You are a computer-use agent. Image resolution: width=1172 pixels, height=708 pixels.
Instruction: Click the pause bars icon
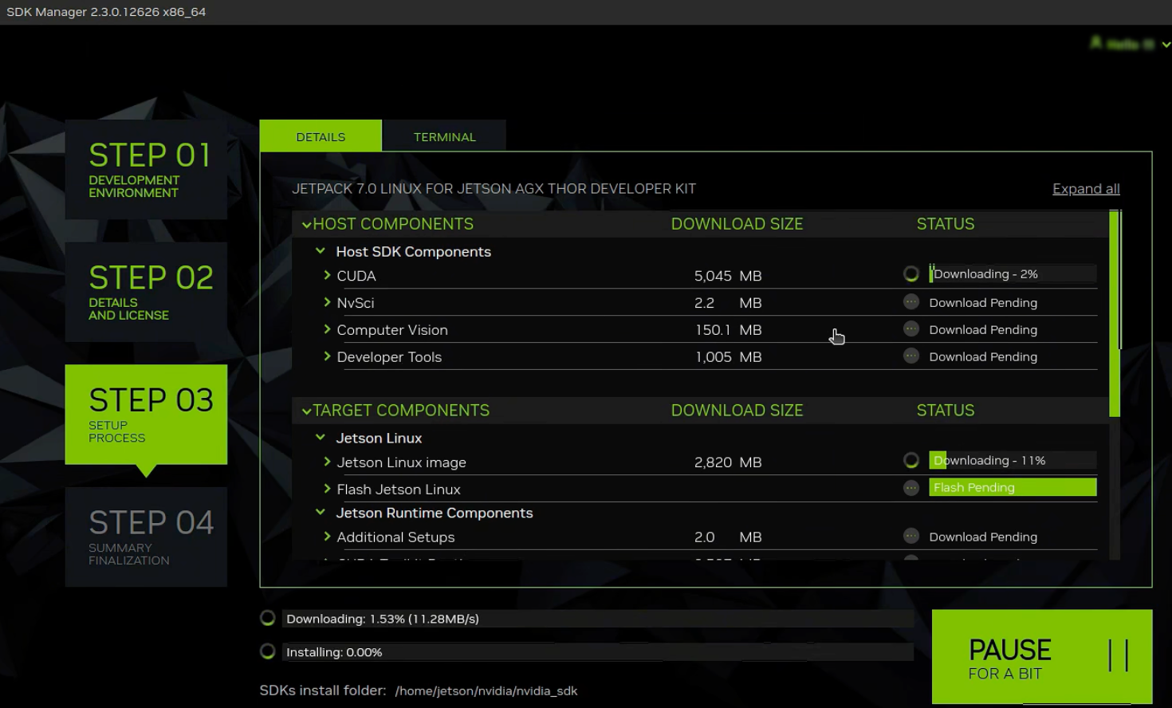[1118, 655]
